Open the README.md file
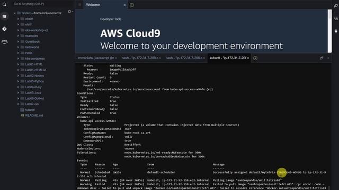 click(x=34, y=116)
